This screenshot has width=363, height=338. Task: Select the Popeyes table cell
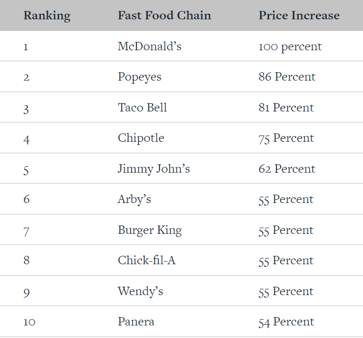tap(140, 77)
